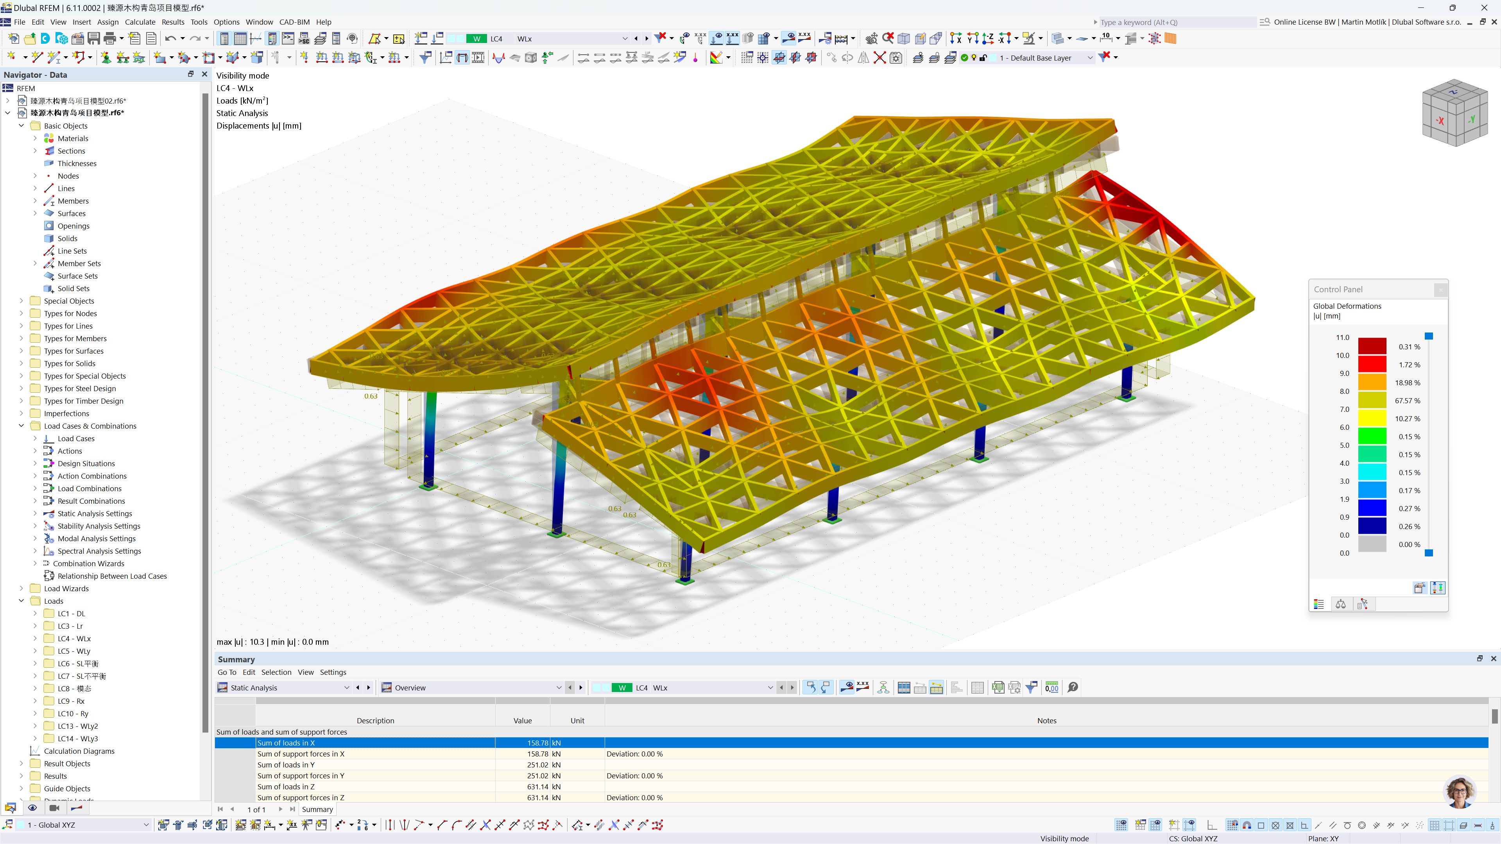
Task: Open the Calculate menu
Action: click(140, 21)
